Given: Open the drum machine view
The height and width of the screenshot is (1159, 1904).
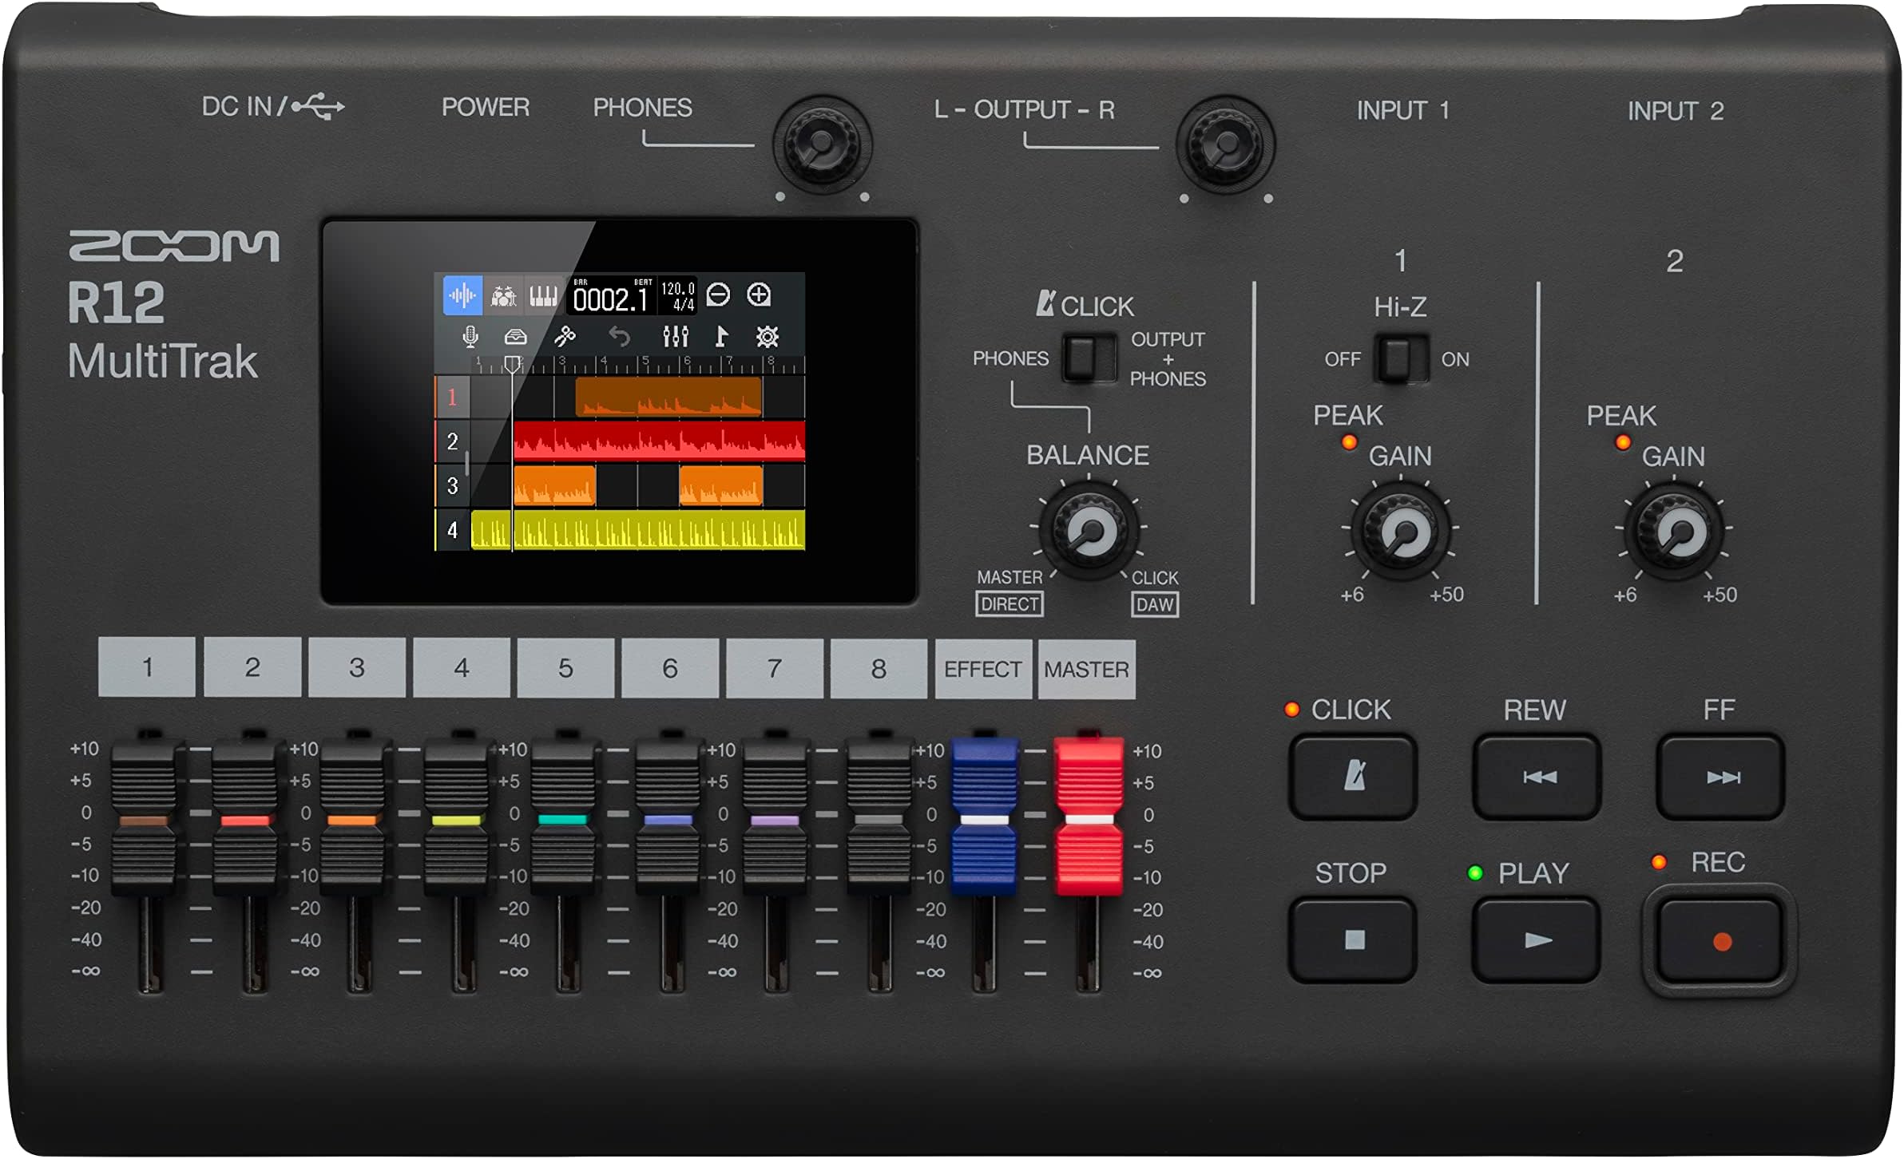Looking at the screenshot, I should (504, 295).
